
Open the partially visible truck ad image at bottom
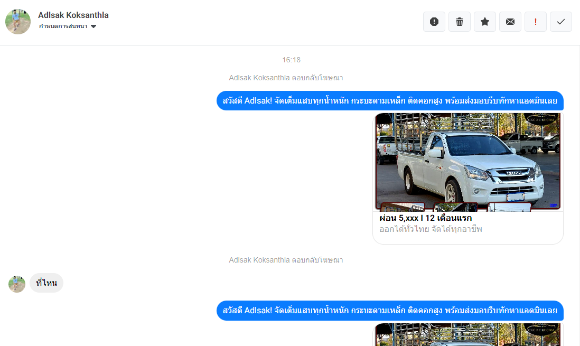pos(467,335)
